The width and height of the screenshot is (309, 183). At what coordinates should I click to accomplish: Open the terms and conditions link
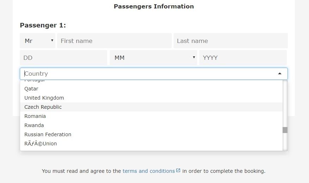[149, 171]
